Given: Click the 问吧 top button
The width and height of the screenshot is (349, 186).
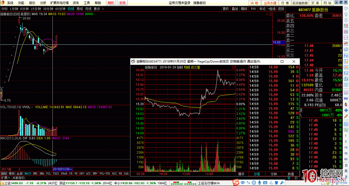Looking at the screenshot, I should click(254, 3).
